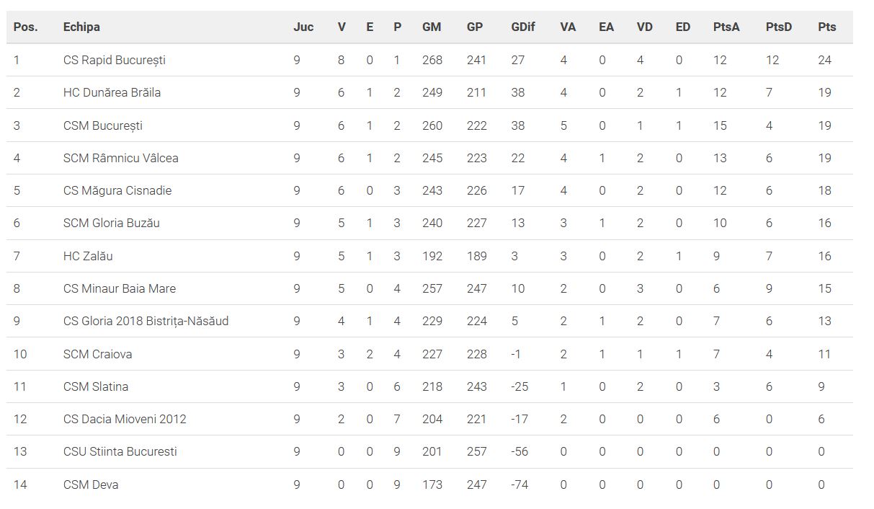
Task: Select the PtsA column header
Action: (x=726, y=27)
